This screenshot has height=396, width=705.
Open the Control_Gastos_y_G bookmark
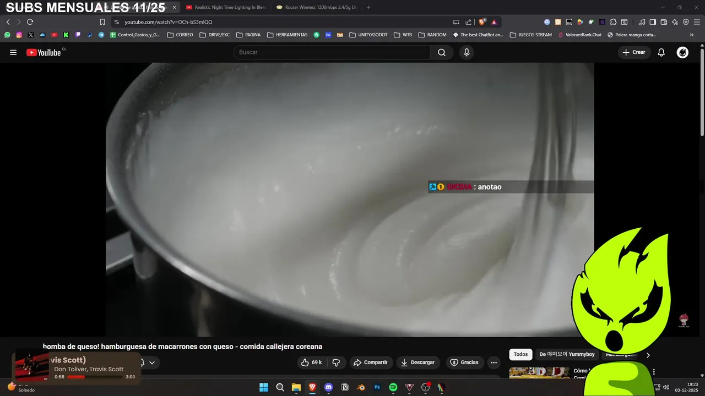[x=135, y=35]
